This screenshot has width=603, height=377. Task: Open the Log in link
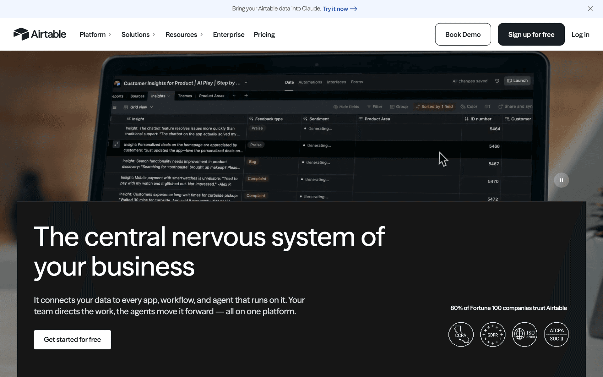pos(580,35)
